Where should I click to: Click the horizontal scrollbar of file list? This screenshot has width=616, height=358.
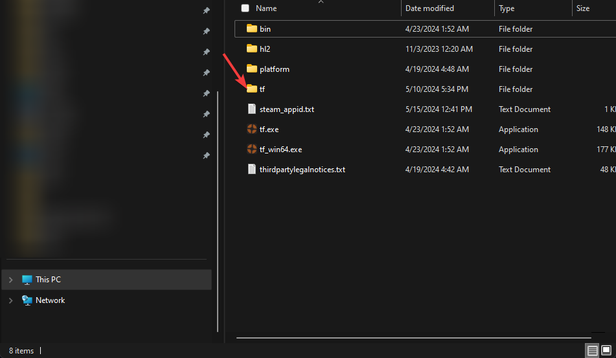[x=414, y=337]
